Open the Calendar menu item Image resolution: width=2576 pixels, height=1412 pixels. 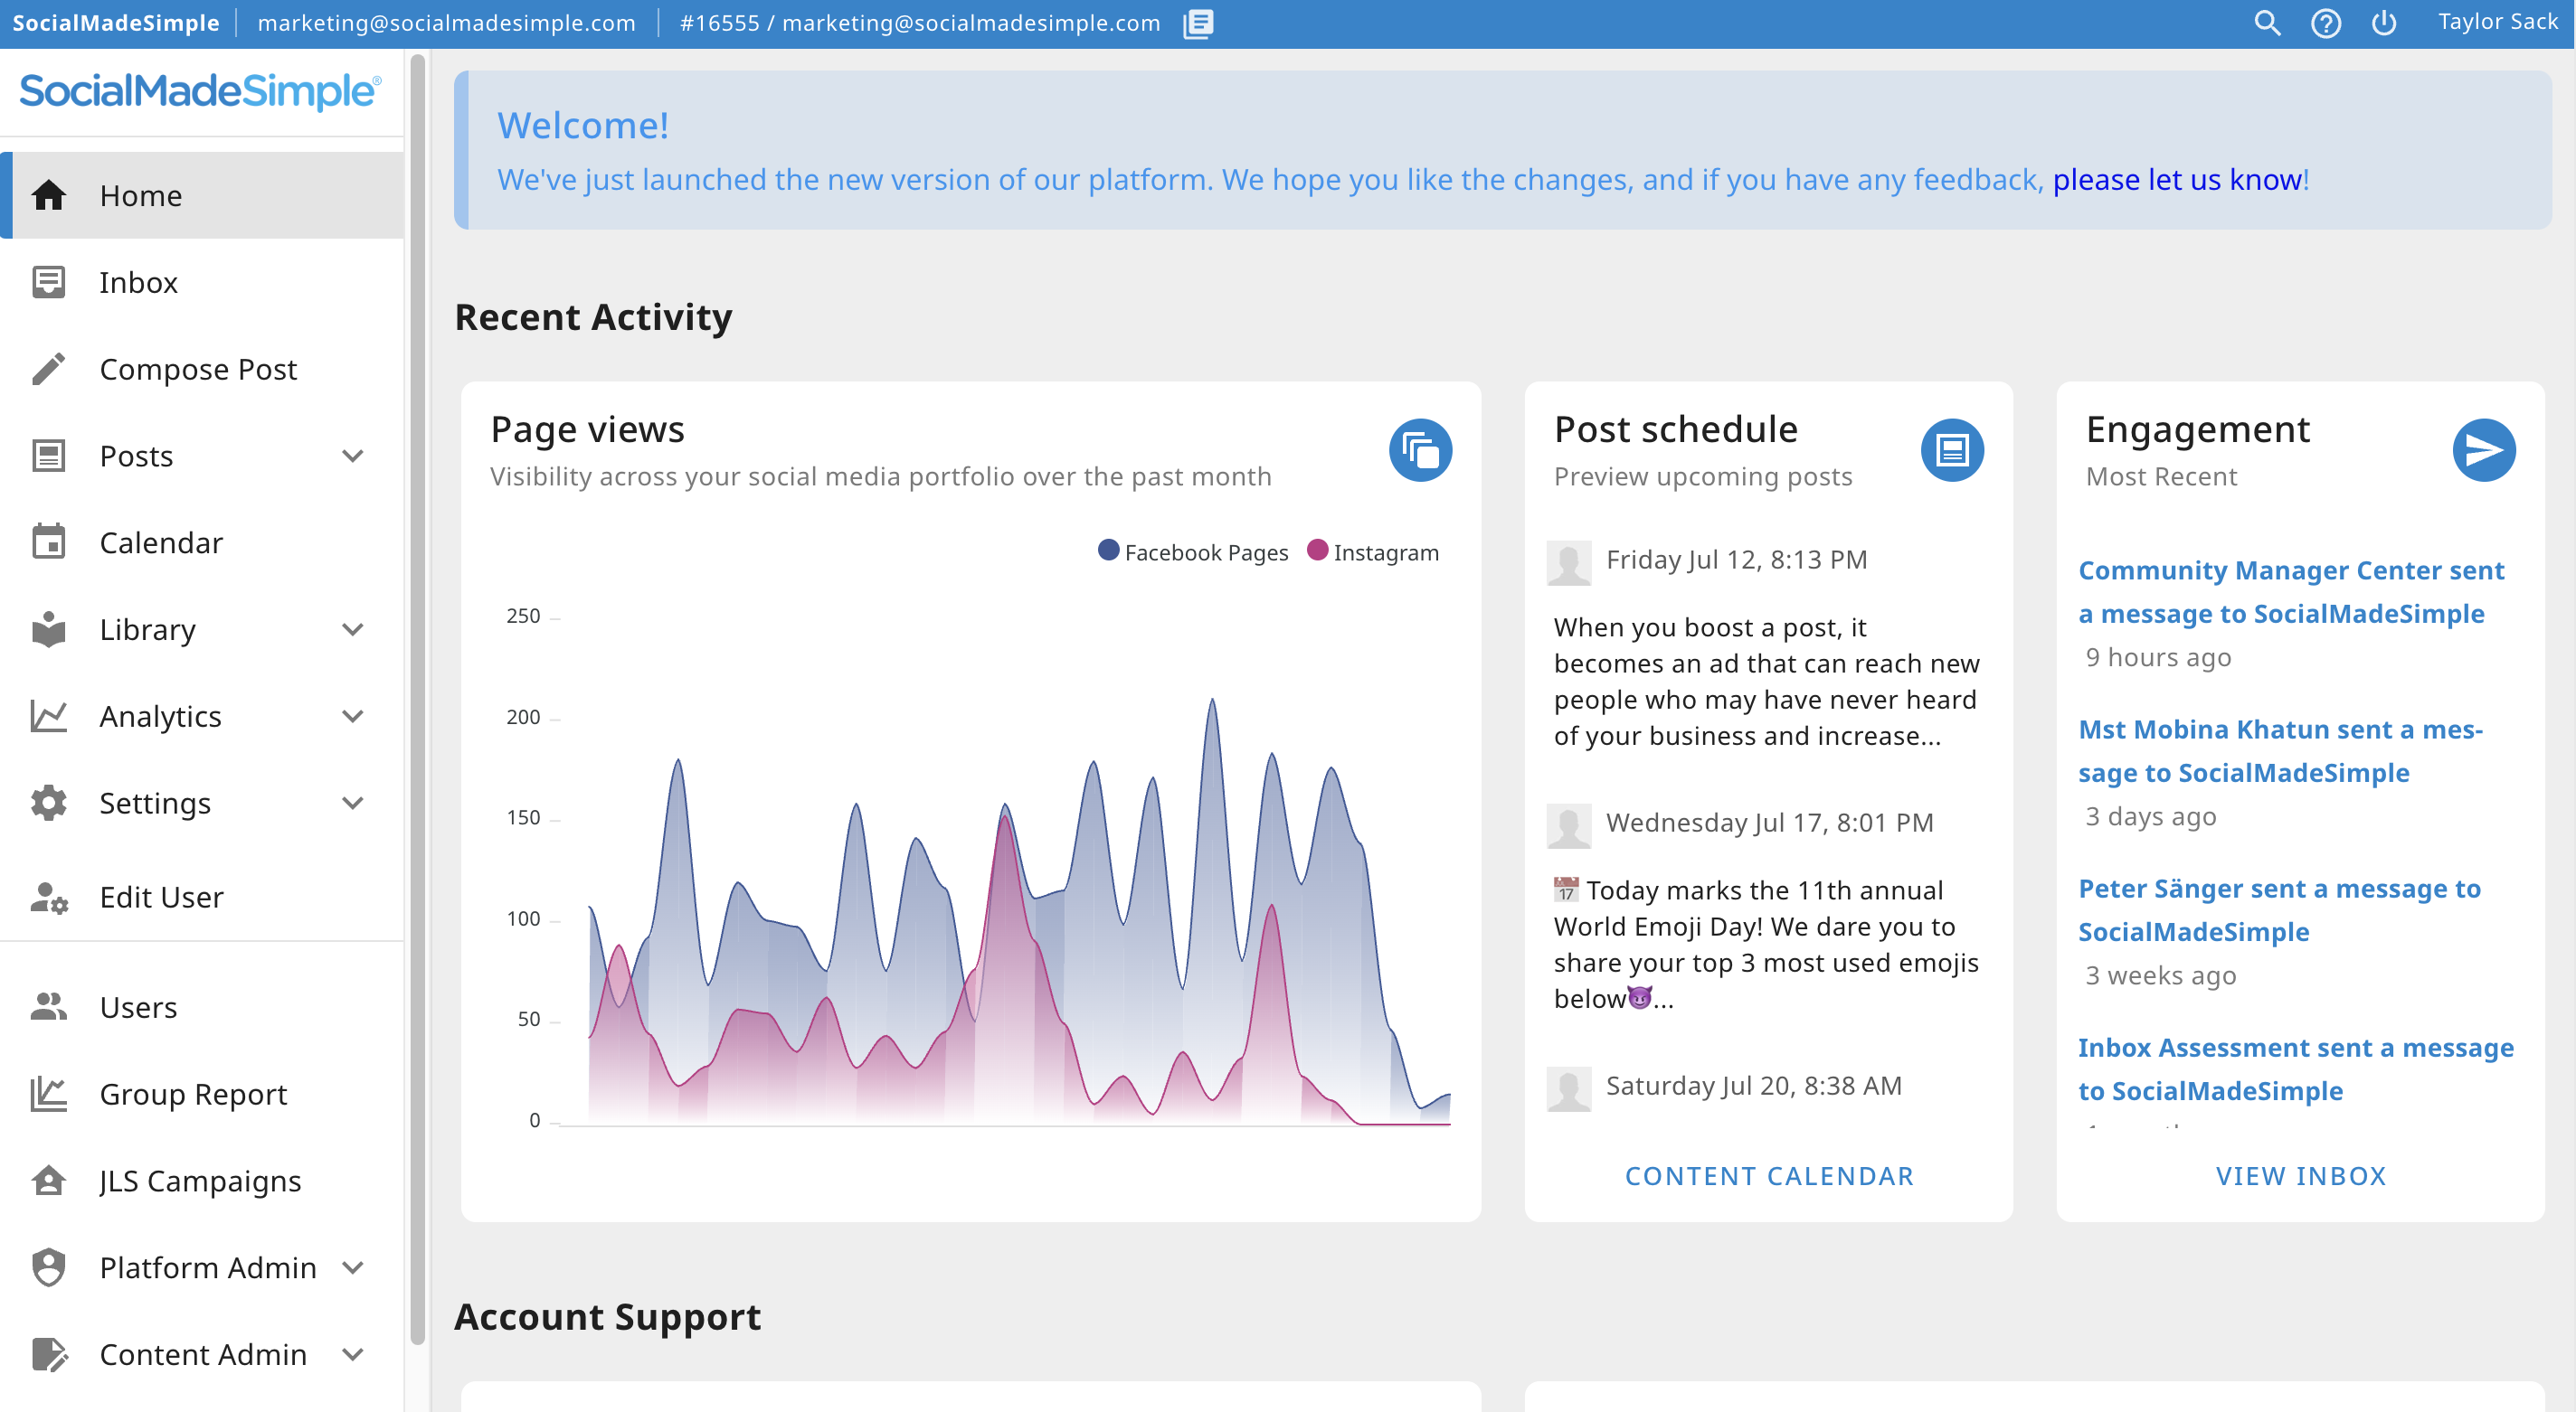click(203, 542)
